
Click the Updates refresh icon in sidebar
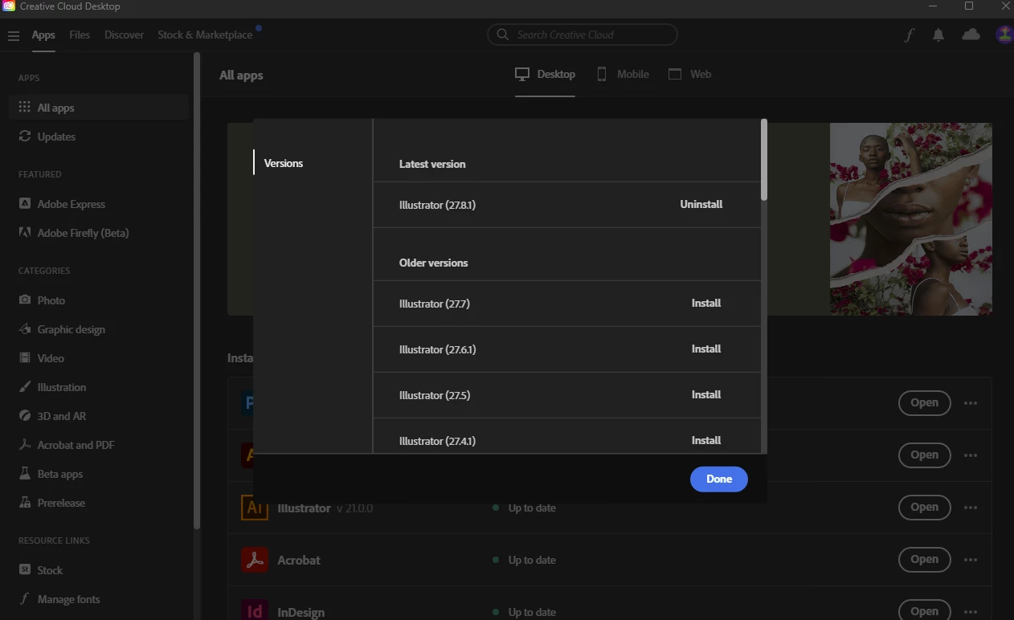click(25, 136)
